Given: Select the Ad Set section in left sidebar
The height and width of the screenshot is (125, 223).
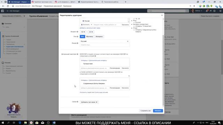Looking at the screenshot, I should point(12,36).
